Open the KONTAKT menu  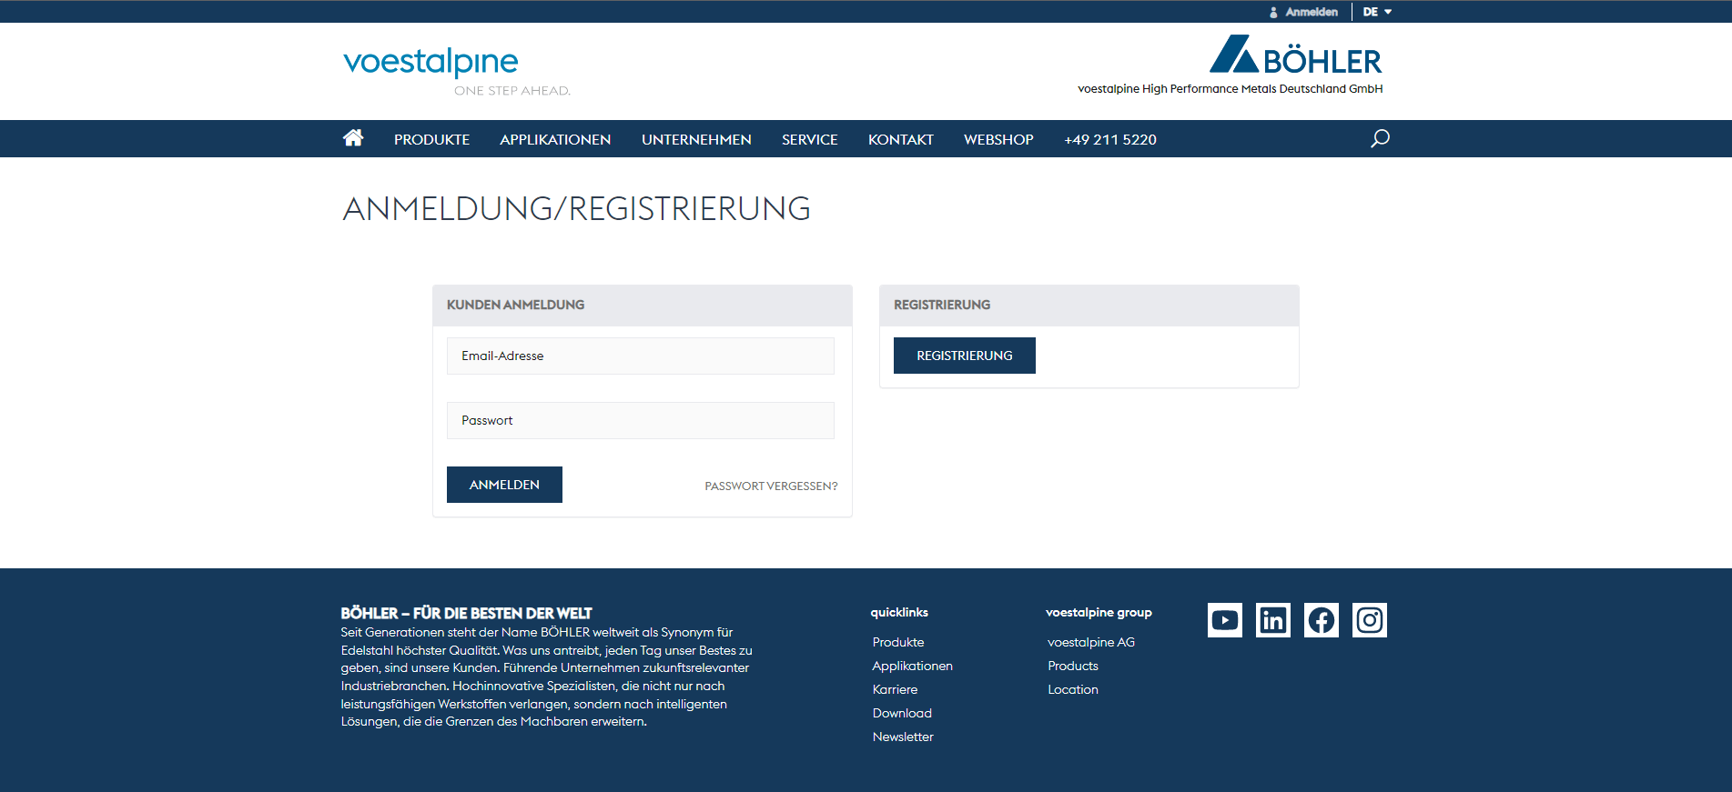(x=900, y=139)
